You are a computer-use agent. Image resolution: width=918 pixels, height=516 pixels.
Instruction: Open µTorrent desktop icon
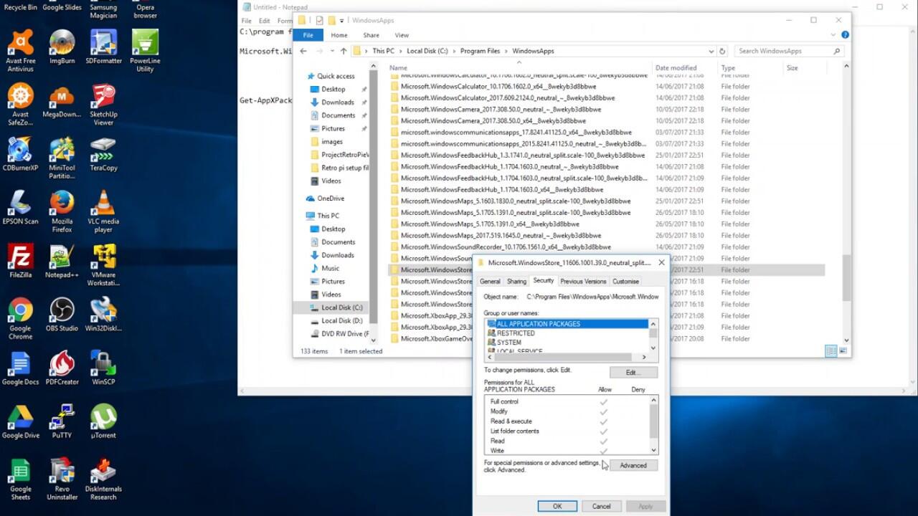103,421
